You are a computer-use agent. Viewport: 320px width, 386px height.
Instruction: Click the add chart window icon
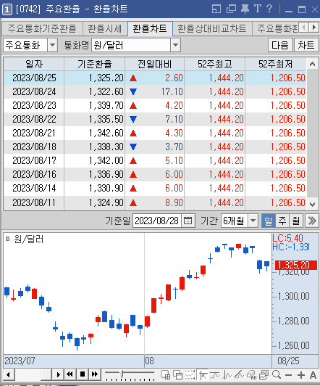pyautogui.click(x=165, y=374)
